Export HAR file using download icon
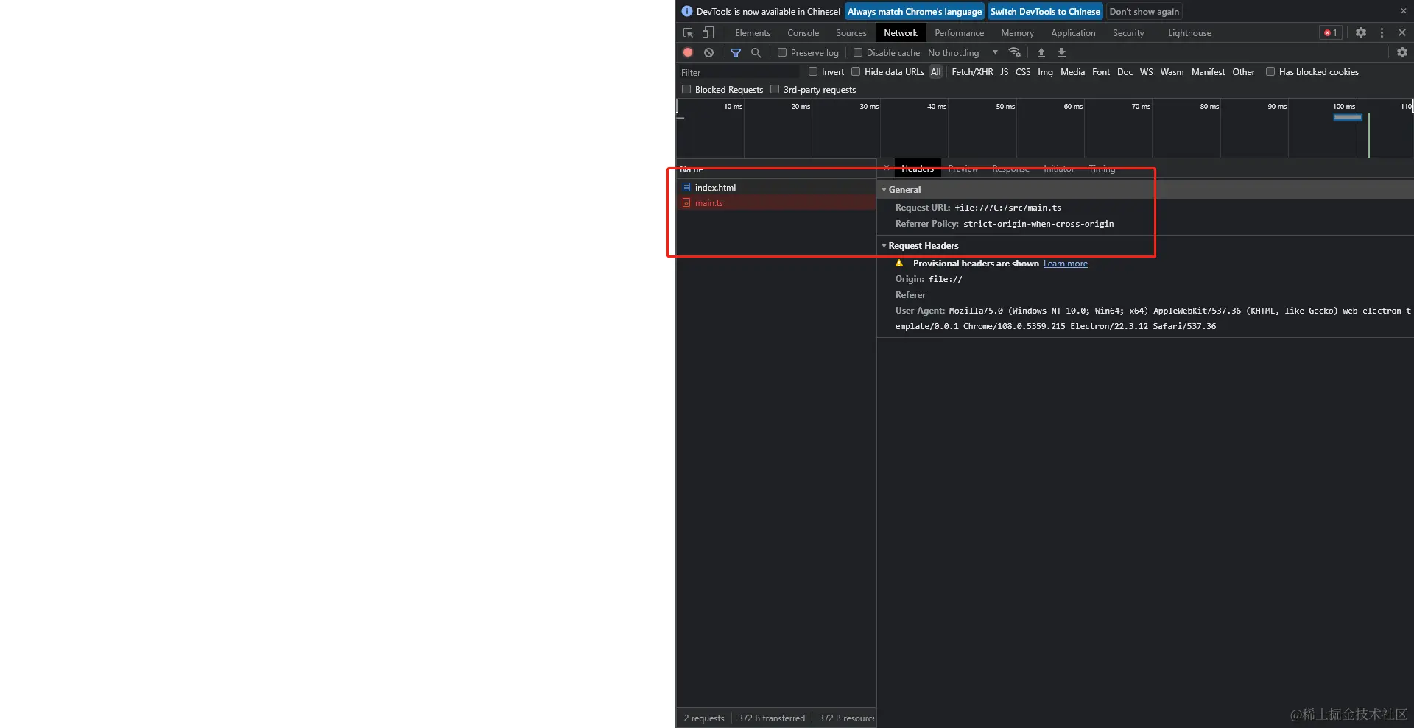Screen dimensions: 1414x728 (1062, 52)
